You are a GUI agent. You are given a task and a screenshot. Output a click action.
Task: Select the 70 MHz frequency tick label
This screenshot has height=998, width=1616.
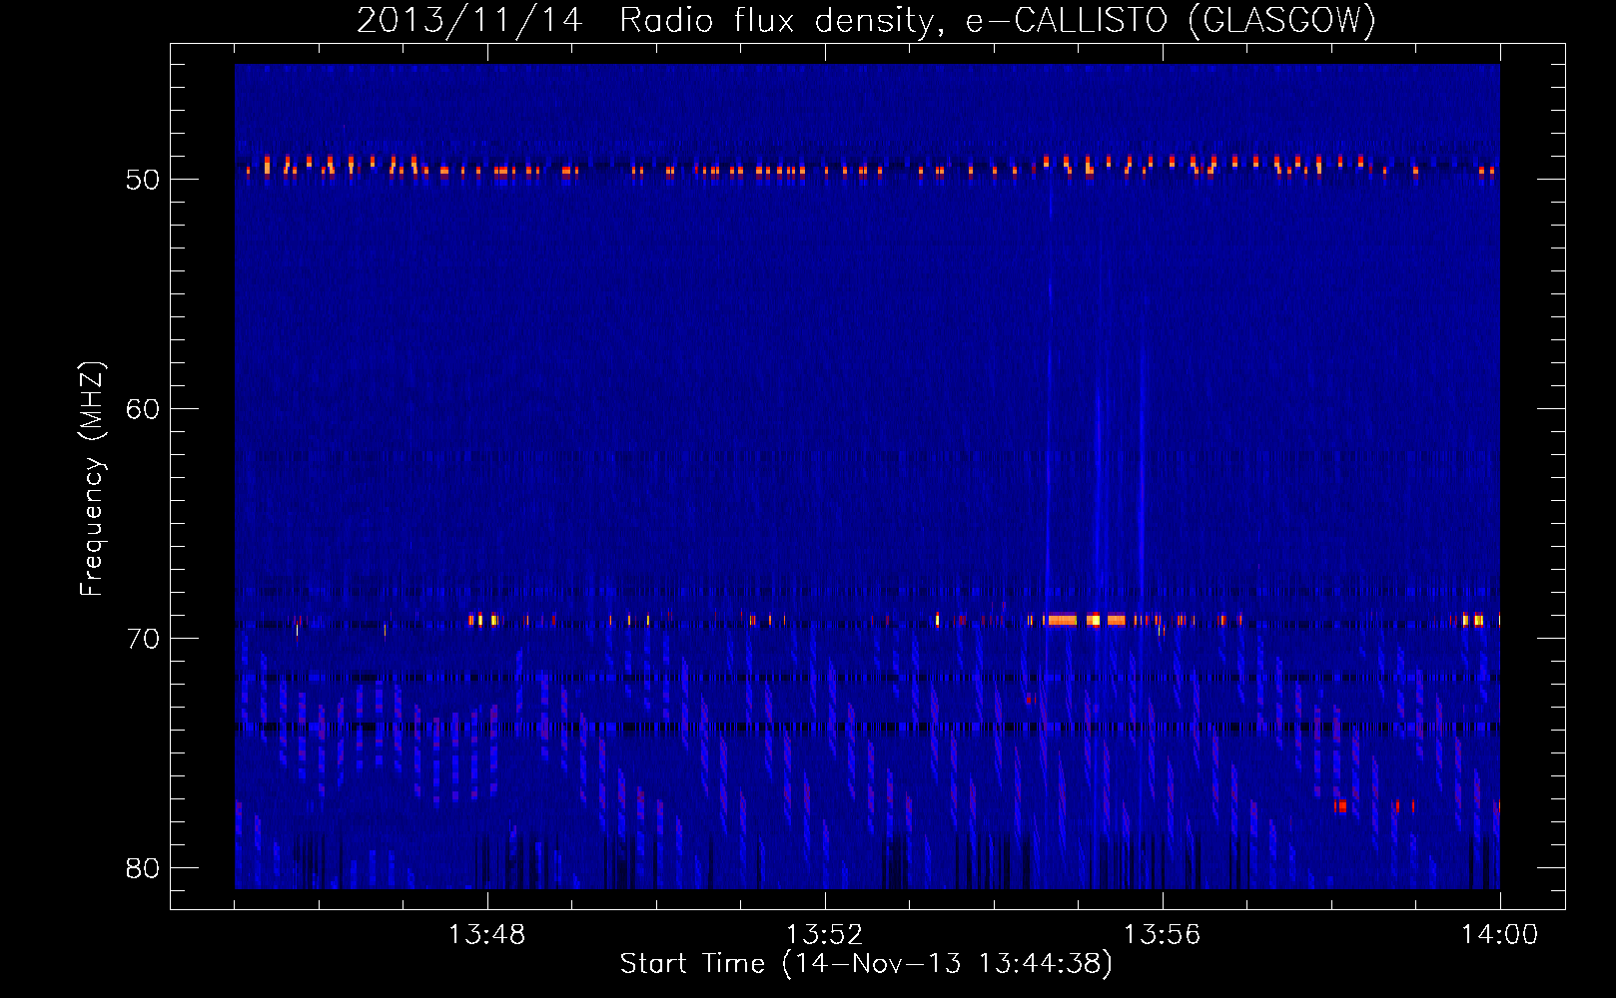(x=144, y=639)
